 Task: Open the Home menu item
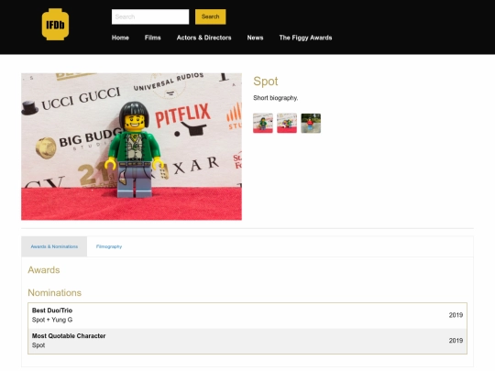pyautogui.click(x=120, y=38)
